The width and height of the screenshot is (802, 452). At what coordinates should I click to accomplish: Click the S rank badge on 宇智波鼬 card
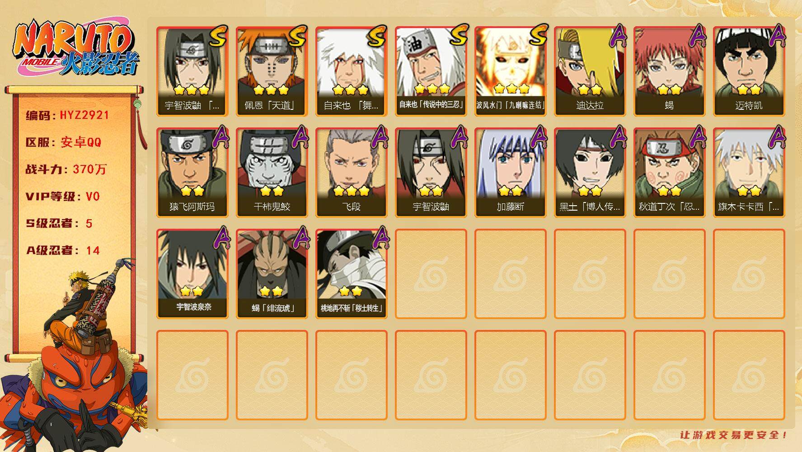coord(218,37)
